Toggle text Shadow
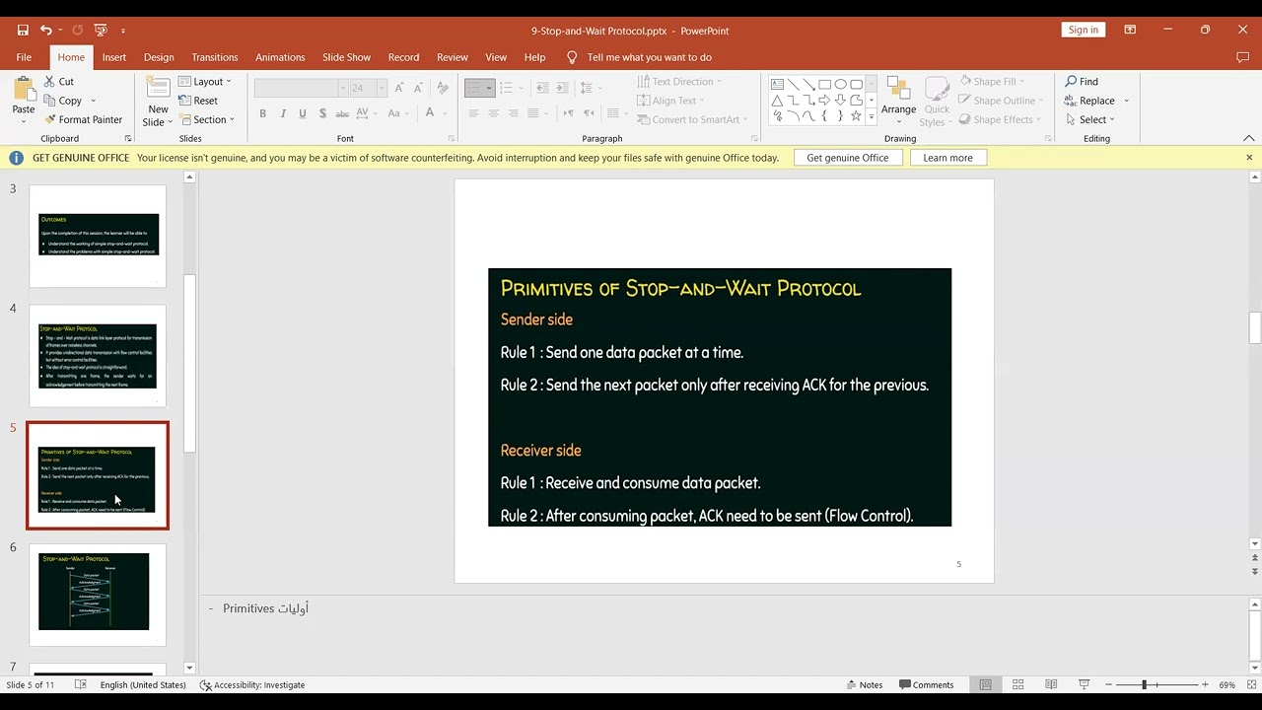 click(x=322, y=113)
